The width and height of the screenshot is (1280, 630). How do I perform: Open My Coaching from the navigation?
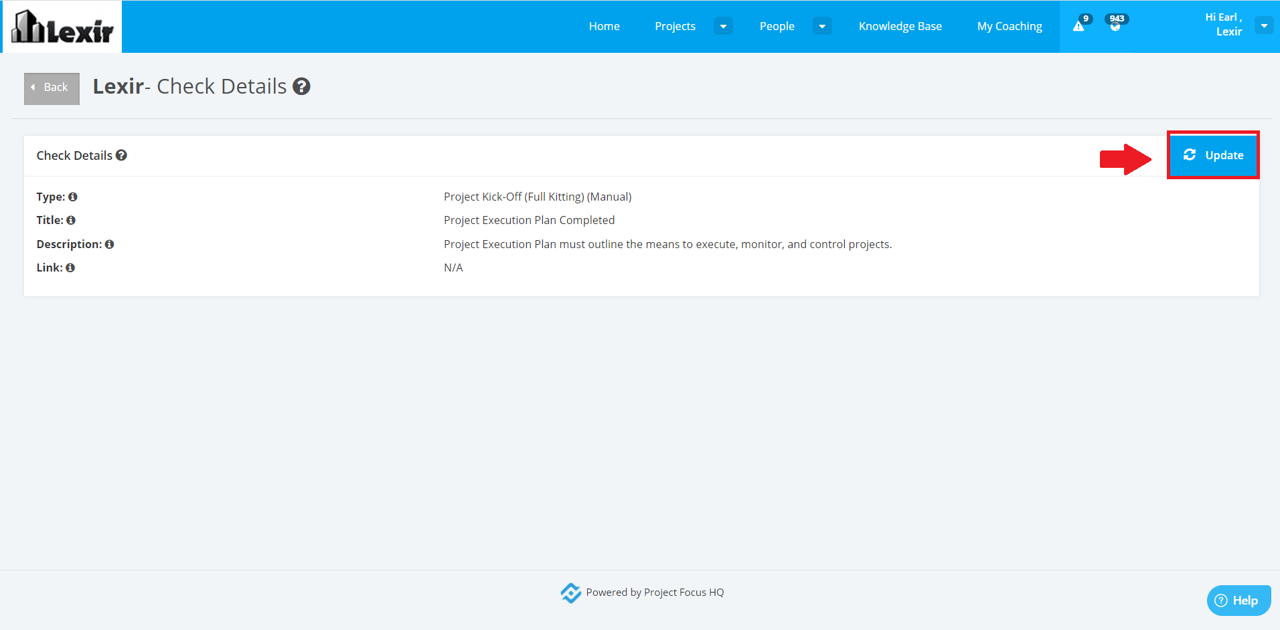1010,26
